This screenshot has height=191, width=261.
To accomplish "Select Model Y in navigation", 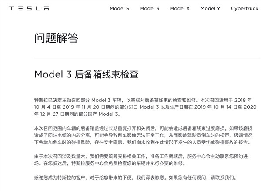I will 211,8.
